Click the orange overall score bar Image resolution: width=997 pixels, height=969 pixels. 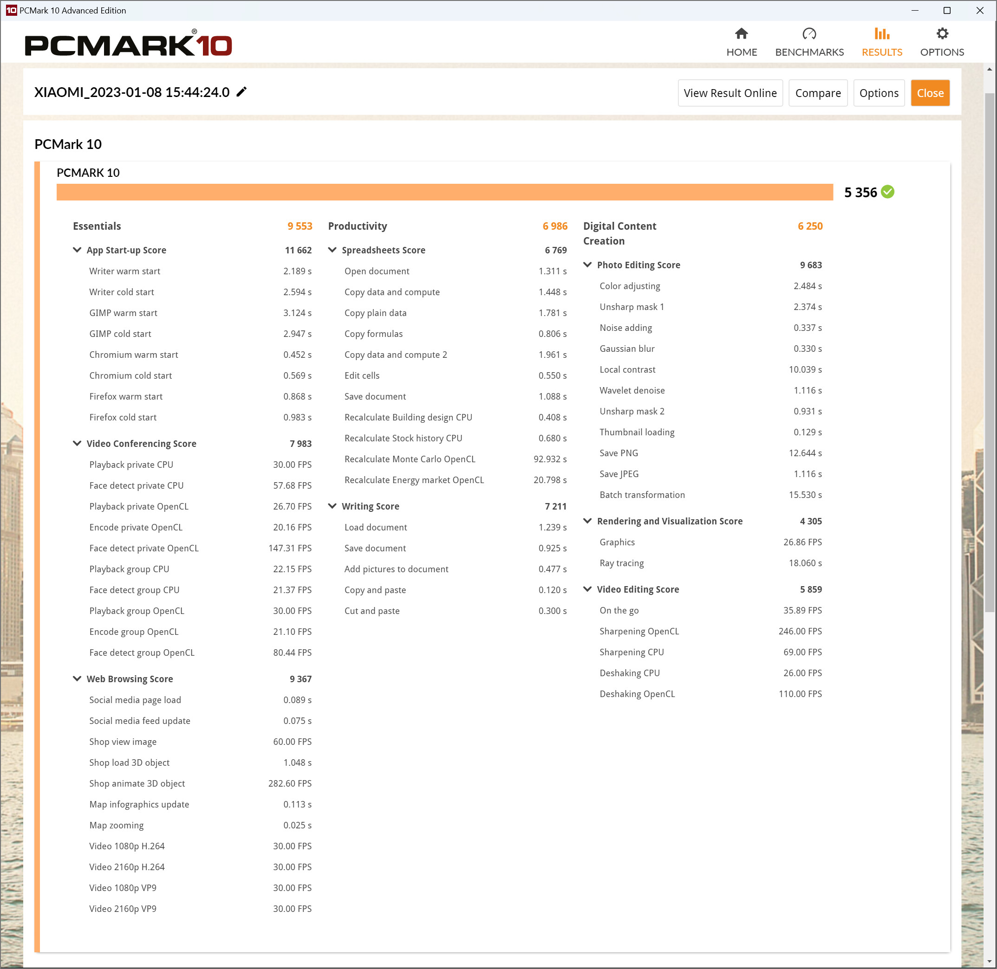pos(444,193)
